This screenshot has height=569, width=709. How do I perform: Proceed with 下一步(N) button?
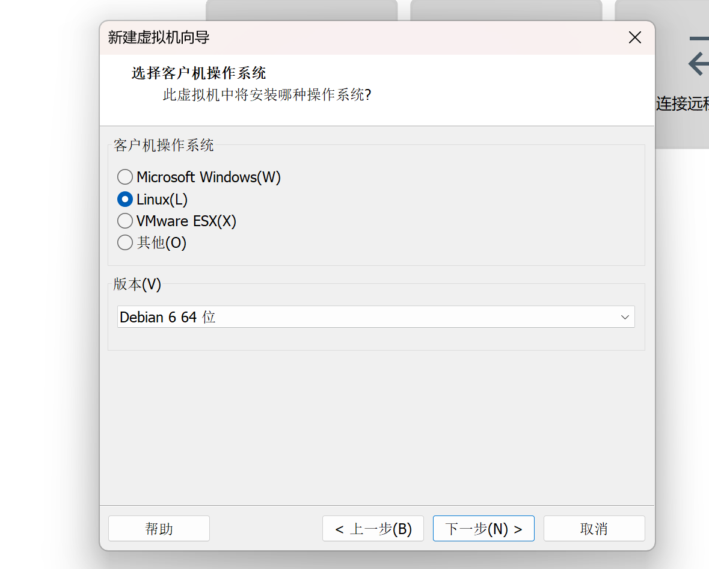tap(483, 529)
